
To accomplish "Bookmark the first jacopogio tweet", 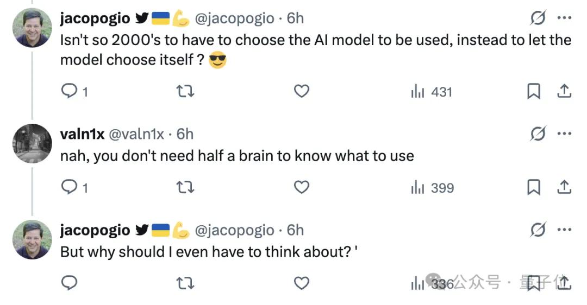I will pos(534,92).
